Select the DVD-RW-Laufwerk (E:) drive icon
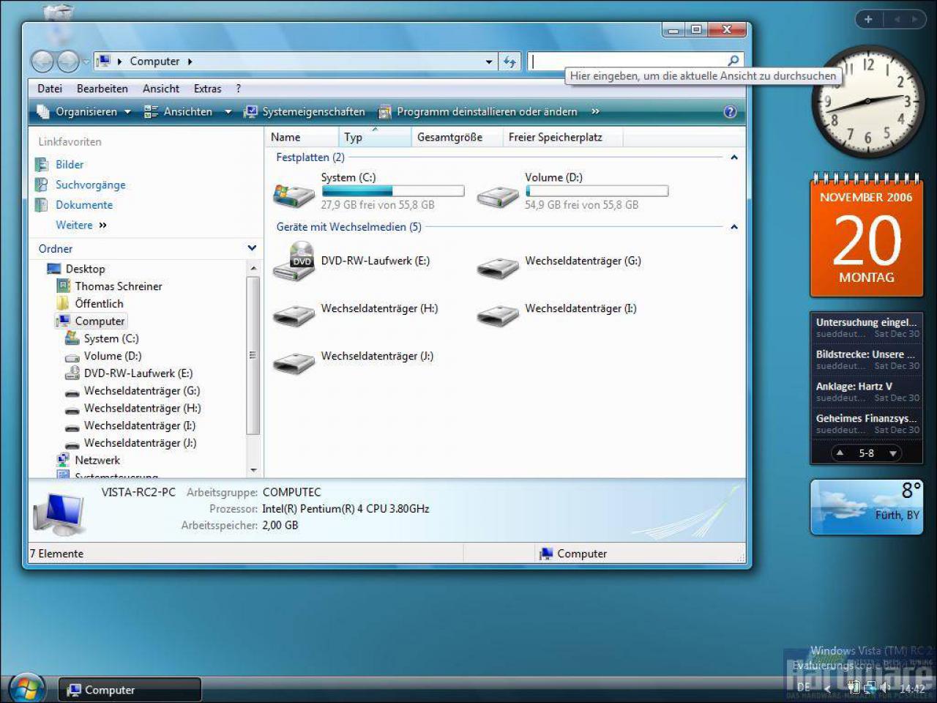This screenshot has width=937, height=703. (x=294, y=261)
